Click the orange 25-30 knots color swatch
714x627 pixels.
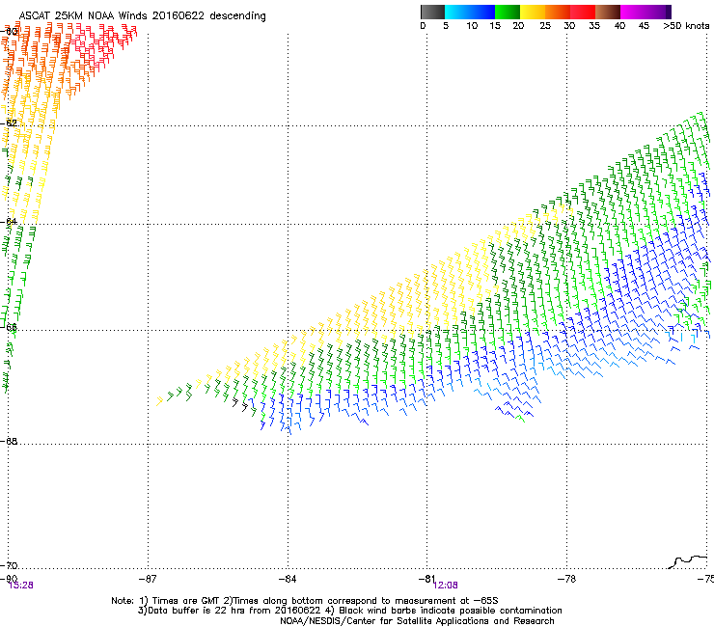click(x=558, y=12)
